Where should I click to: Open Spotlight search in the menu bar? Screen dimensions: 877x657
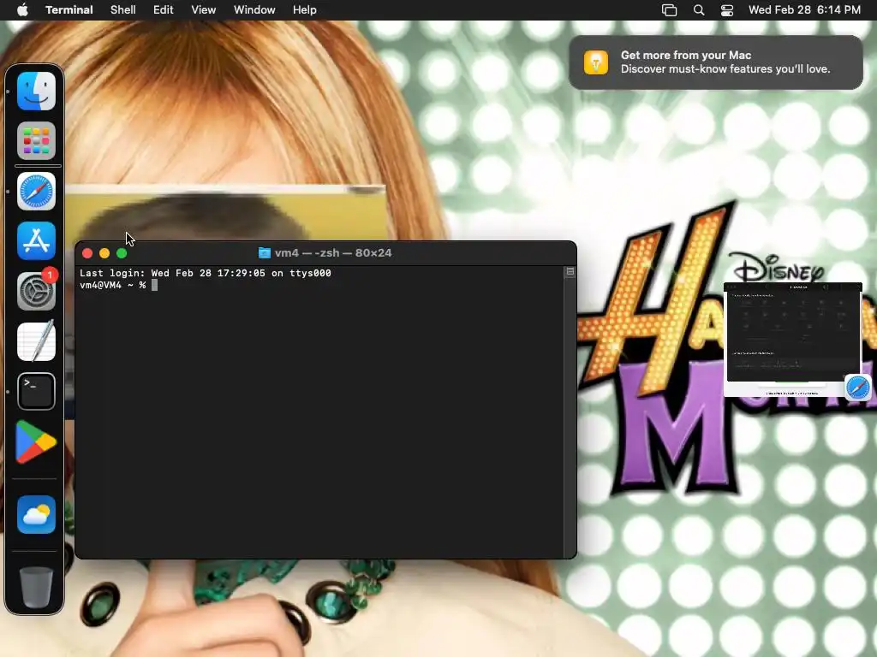click(x=699, y=10)
